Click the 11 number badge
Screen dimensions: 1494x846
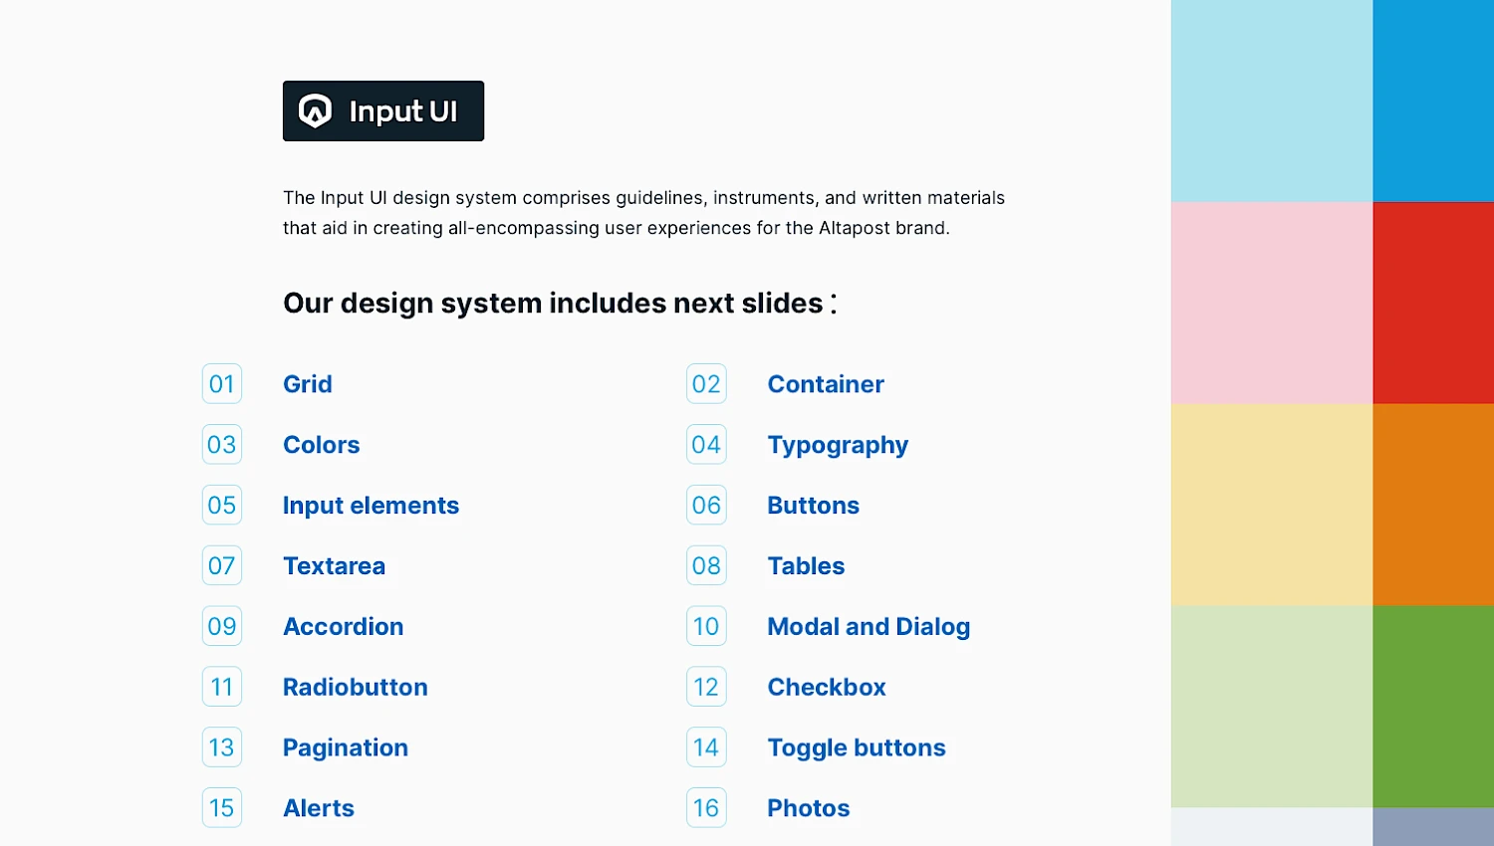click(222, 687)
